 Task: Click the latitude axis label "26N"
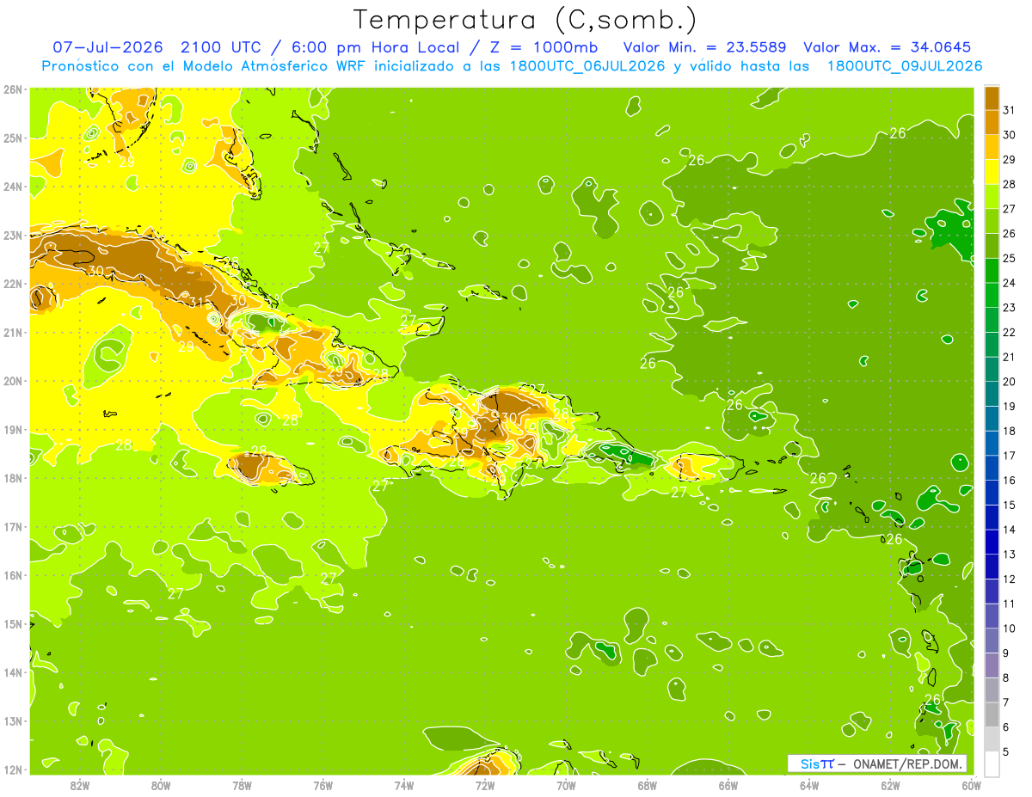tap(12, 89)
